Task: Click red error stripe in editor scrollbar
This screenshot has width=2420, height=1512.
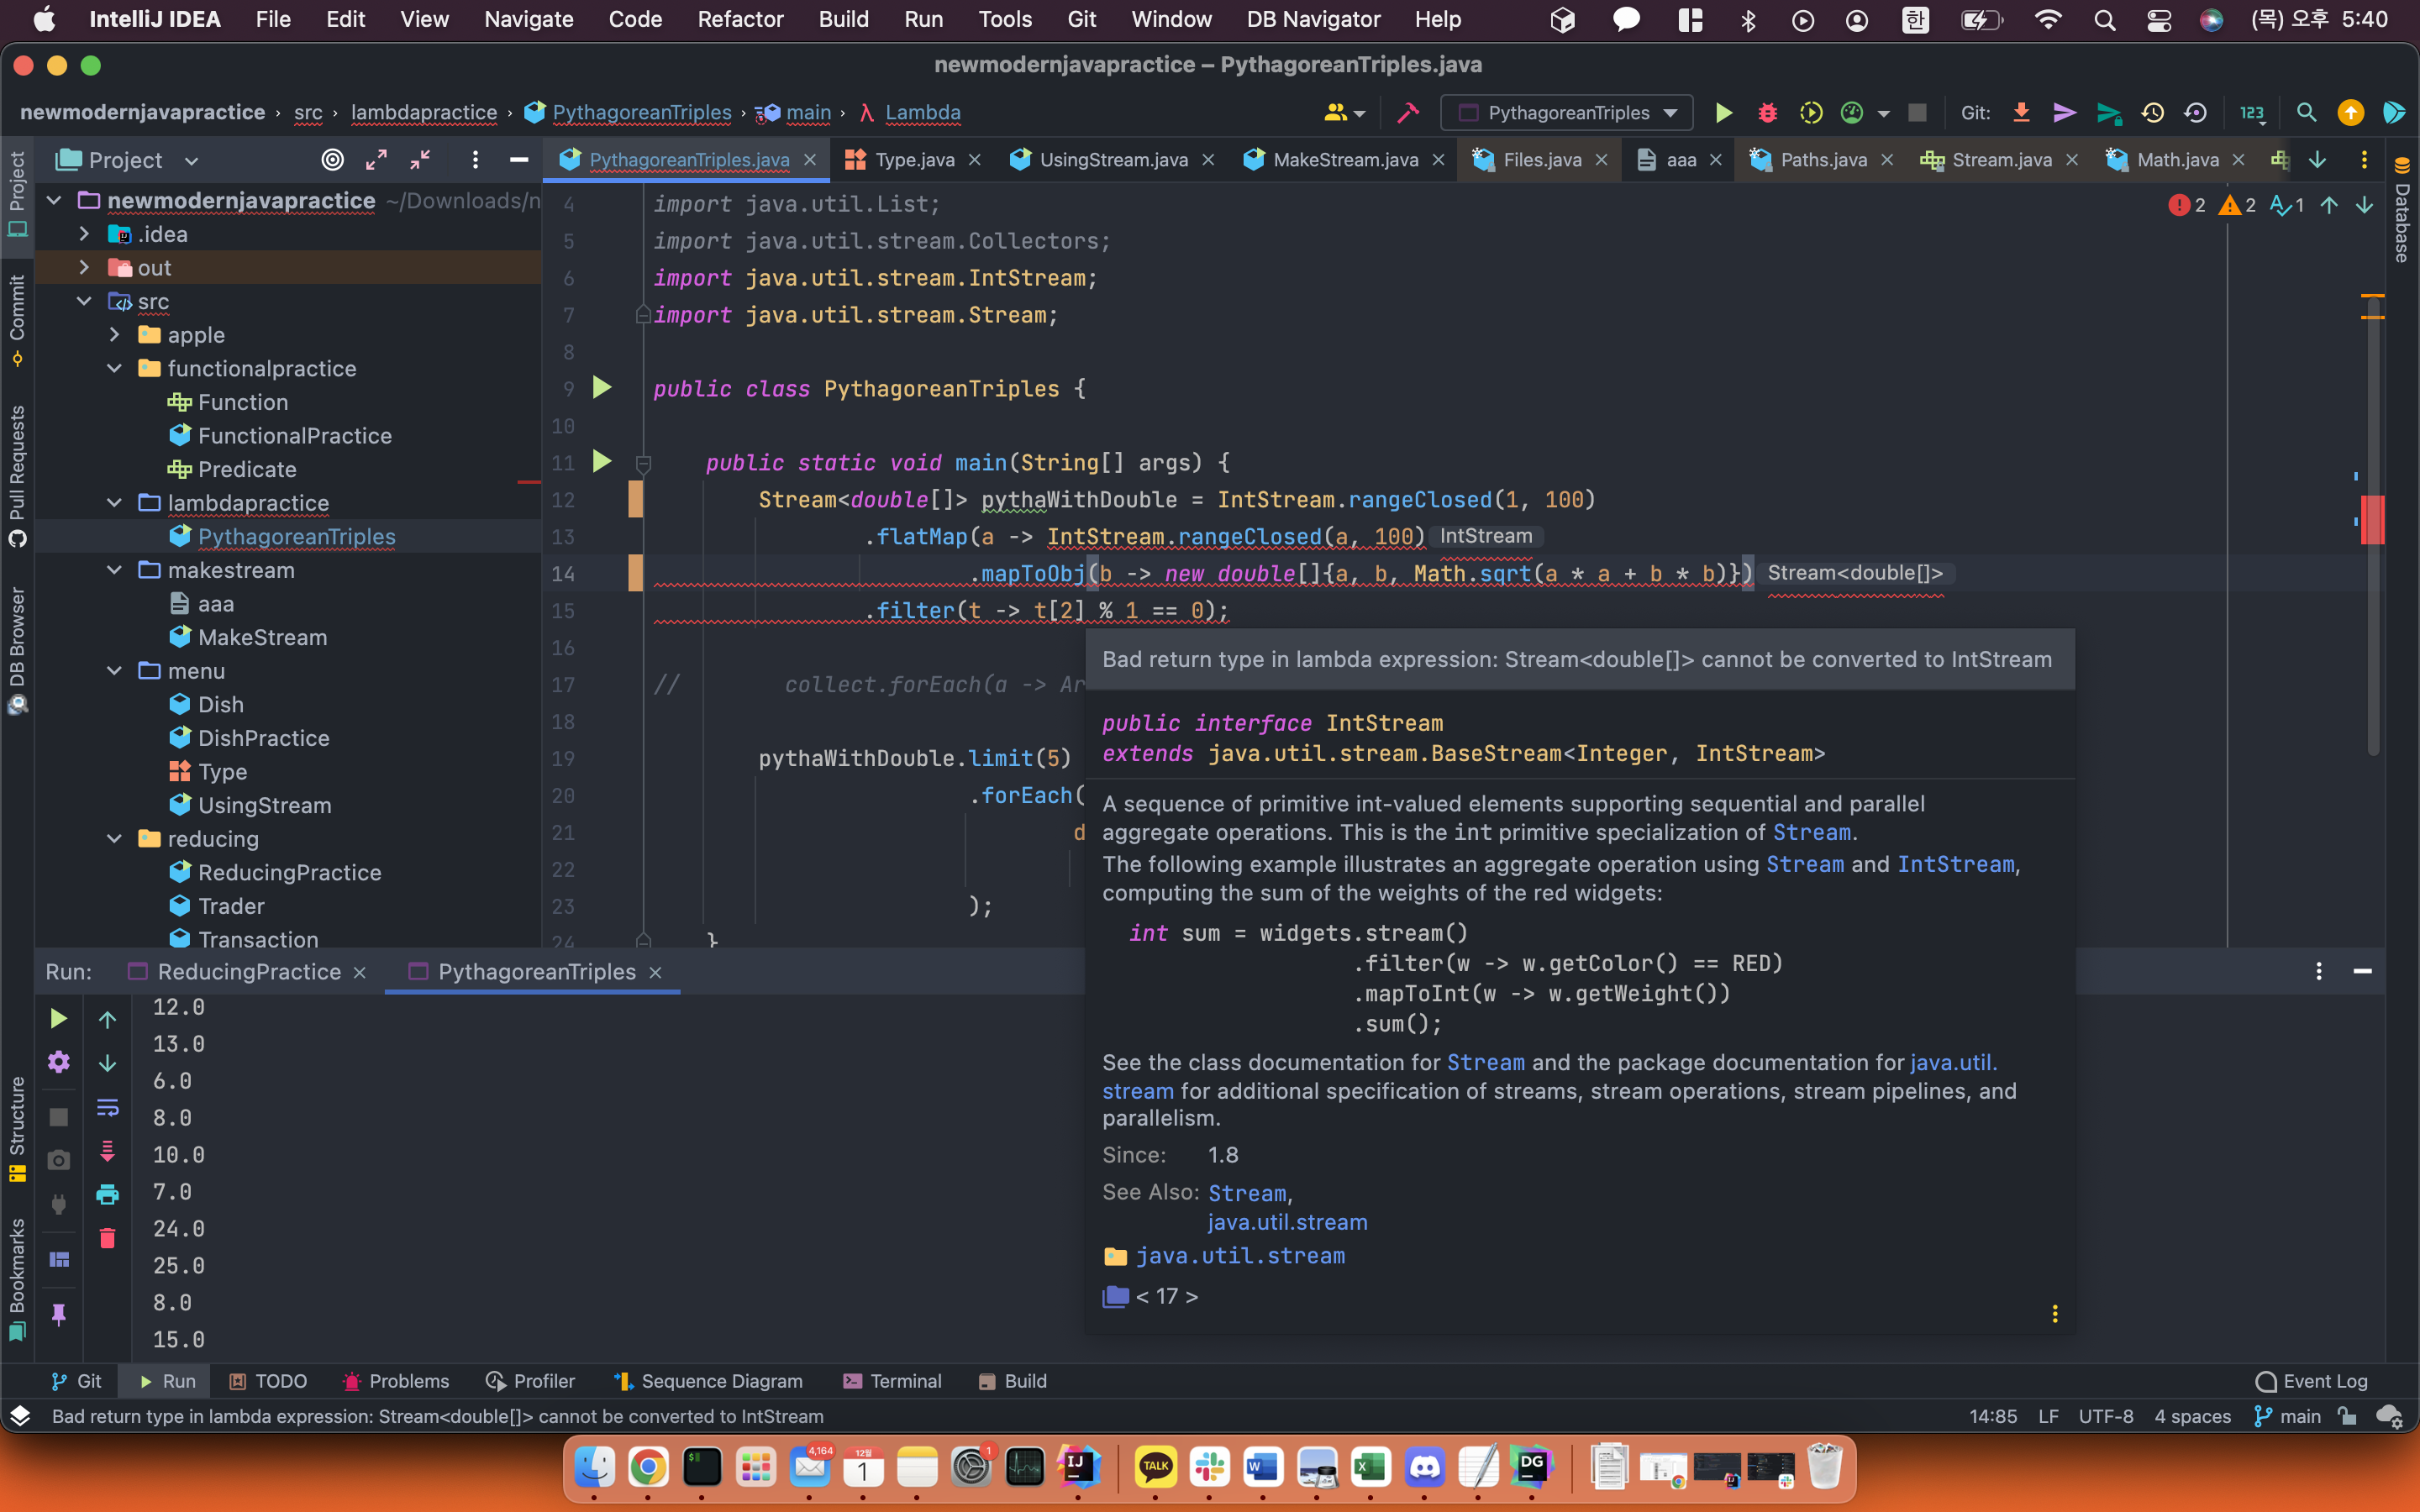Action: point(2372,520)
